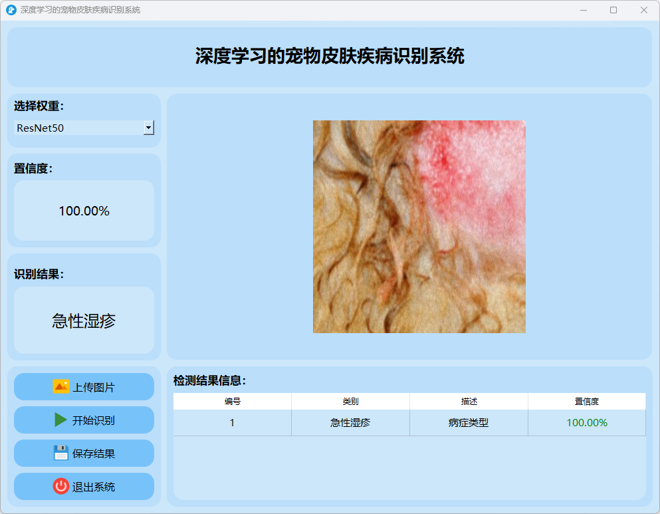Click the green play triangle icon
This screenshot has width=660, height=514.
[x=60, y=420]
